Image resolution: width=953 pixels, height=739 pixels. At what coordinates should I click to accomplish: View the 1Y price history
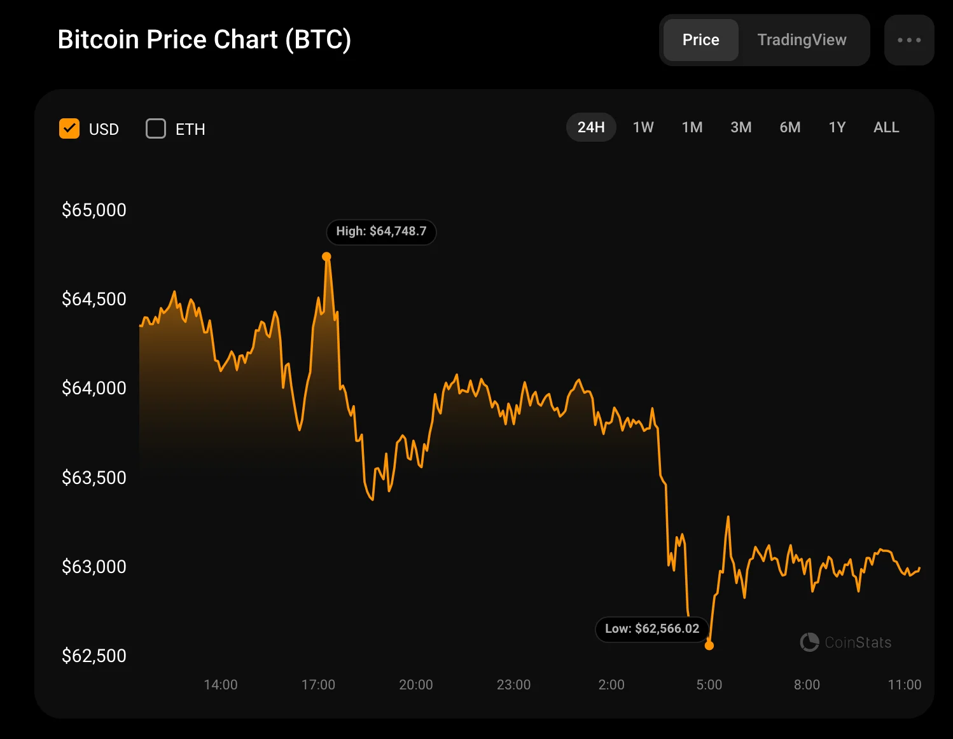[x=837, y=127]
